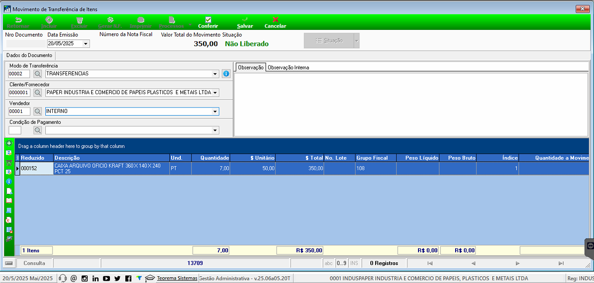
Task: Sort by the Descrição column header
Action: [111, 158]
